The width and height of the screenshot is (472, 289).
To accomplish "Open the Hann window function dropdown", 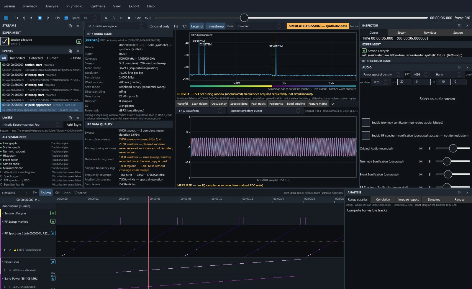I will [448, 75].
